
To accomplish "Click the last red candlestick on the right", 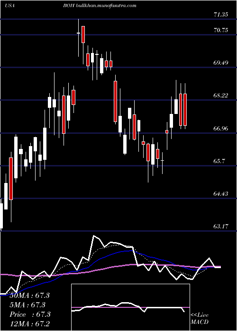I will tap(185, 110).
